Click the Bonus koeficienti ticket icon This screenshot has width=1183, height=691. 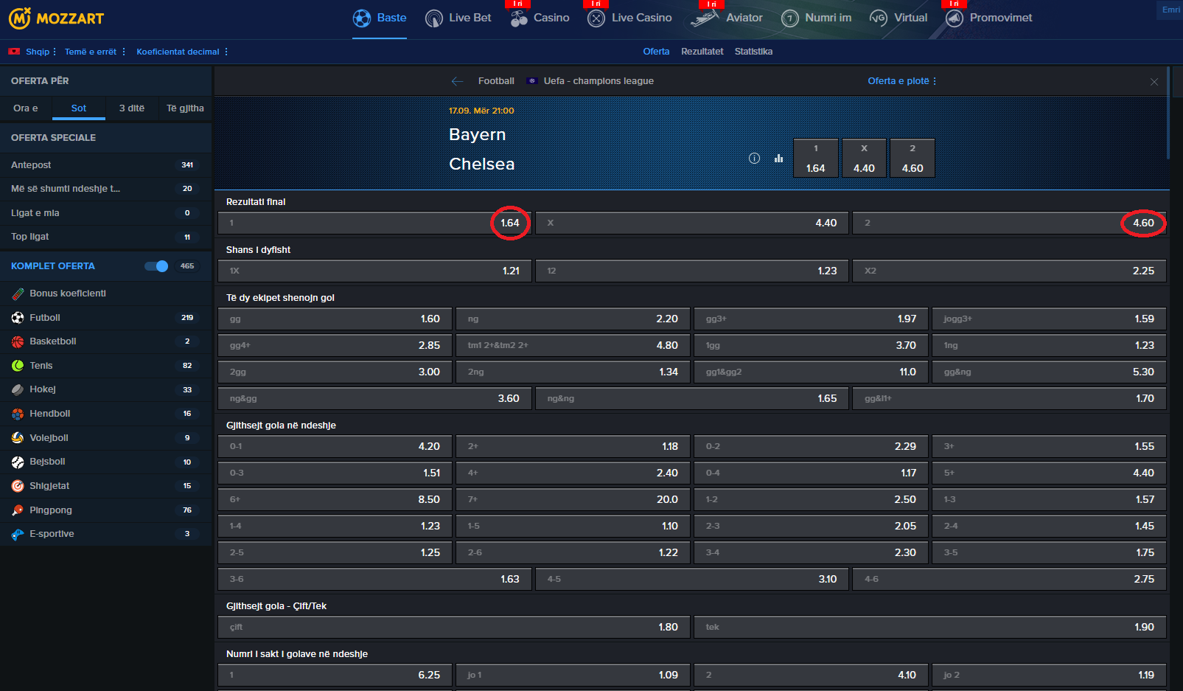(18, 294)
